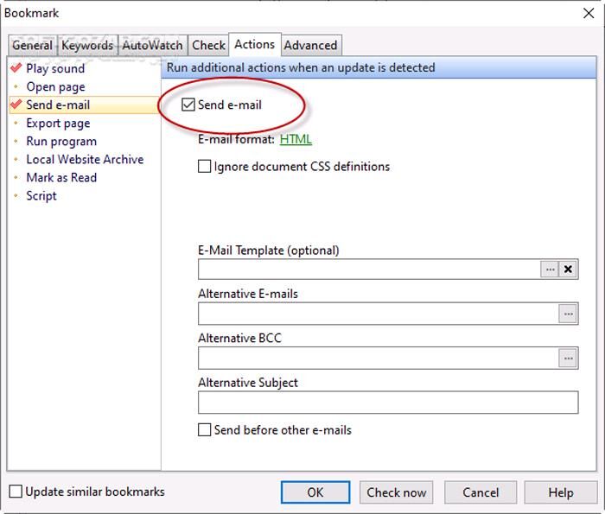The width and height of the screenshot is (605, 514).
Task: Tick Send before other e-mails
Action: 205,430
